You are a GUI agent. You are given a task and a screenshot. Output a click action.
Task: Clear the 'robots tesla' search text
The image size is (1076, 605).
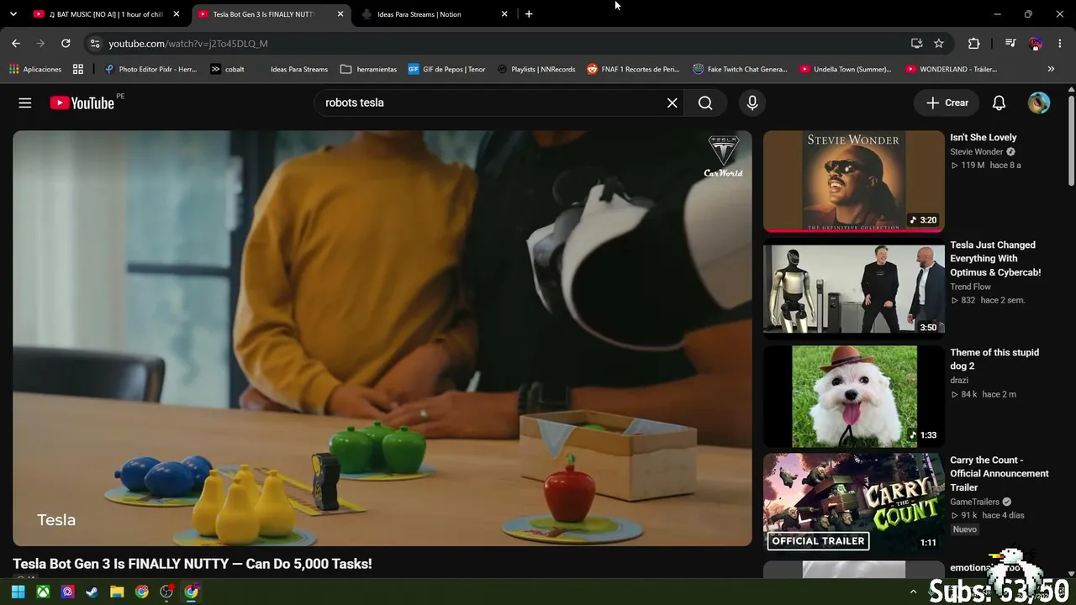[x=672, y=103]
